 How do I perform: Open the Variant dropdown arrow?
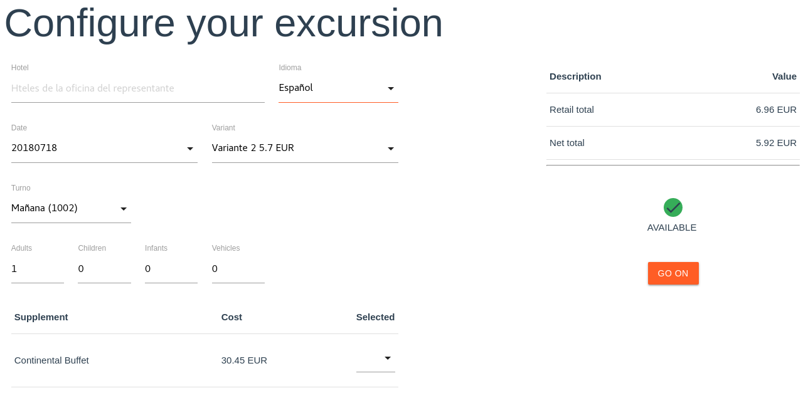tap(391, 149)
